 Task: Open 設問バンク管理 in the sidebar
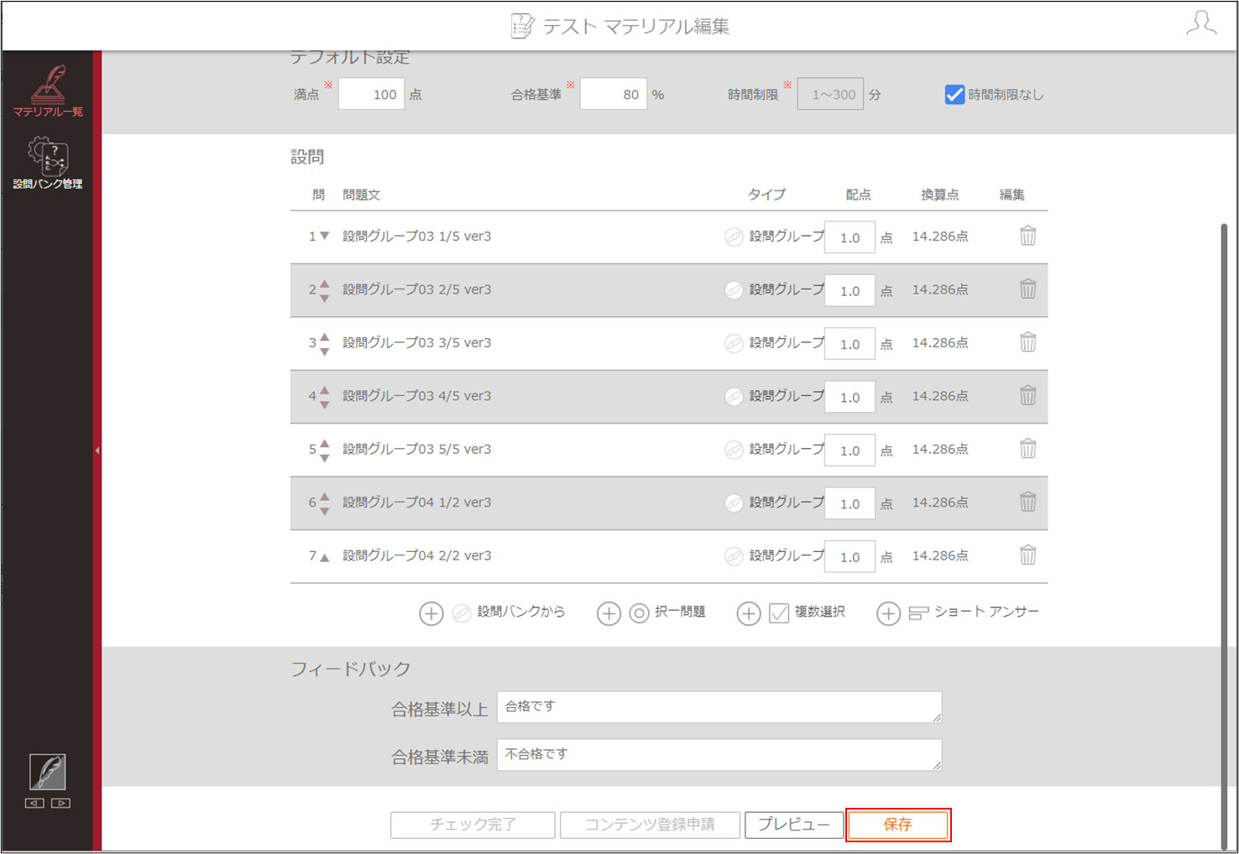pyautogui.click(x=48, y=163)
